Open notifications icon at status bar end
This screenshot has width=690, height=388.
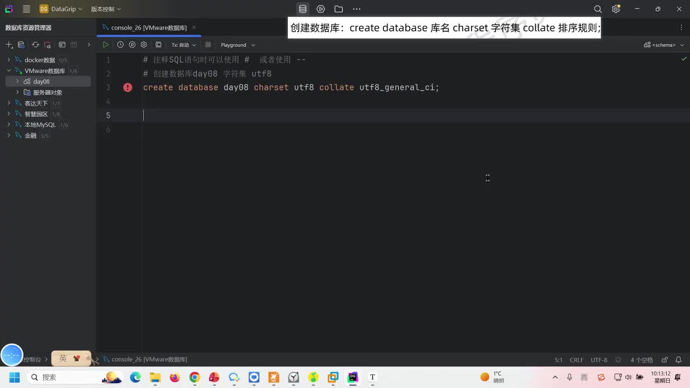pyautogui.click(x=680, y=360)
